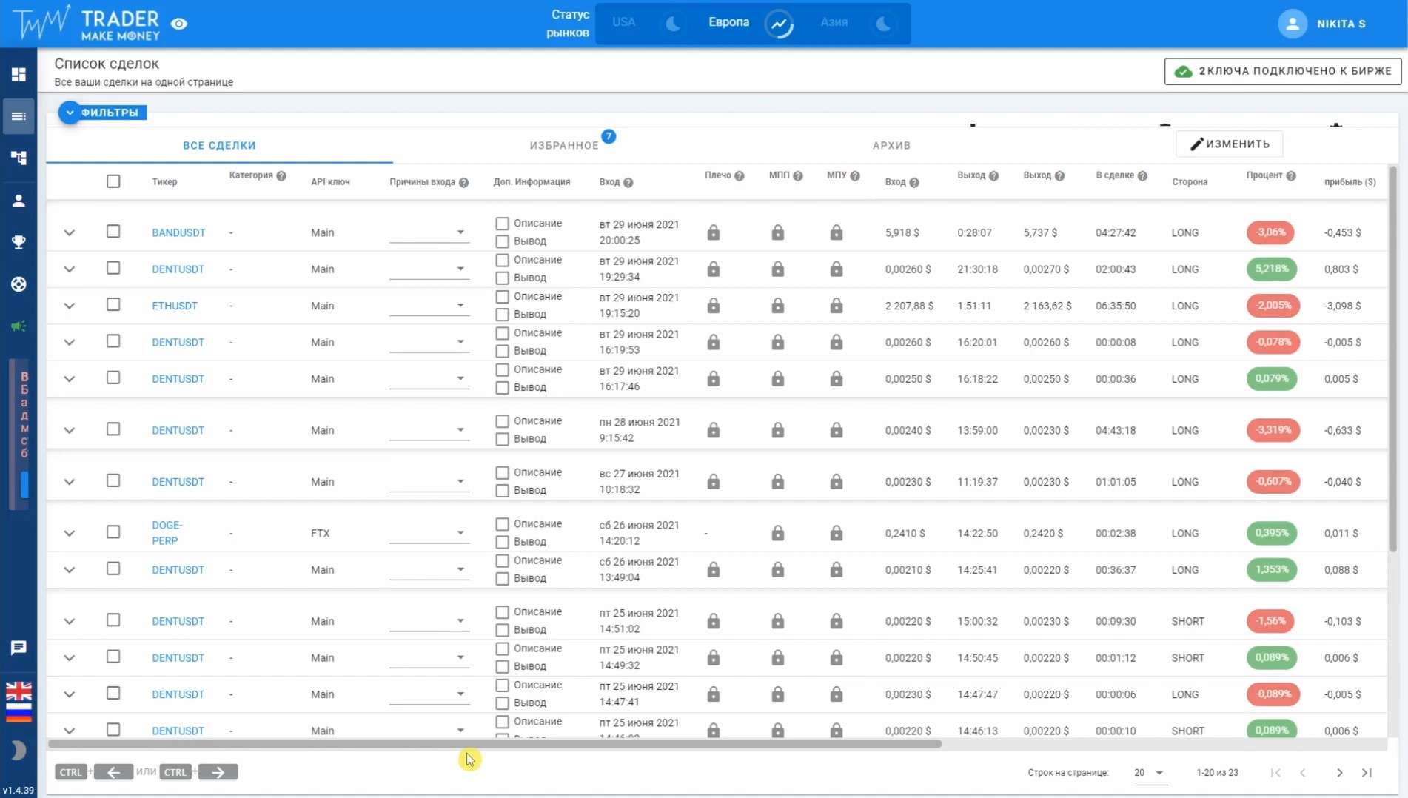Screen dimensions: 1408x798
Task: Expand the BANDUSDT row details chevron
Action: tap(69, 232)
